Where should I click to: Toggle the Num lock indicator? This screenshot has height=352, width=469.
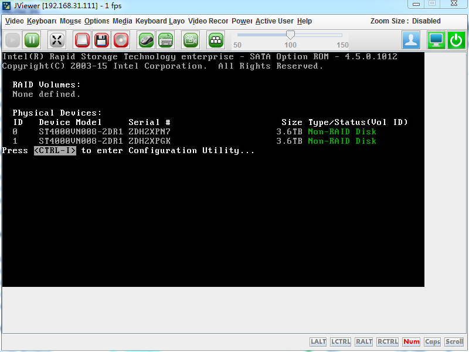click(x=412, y=341)
